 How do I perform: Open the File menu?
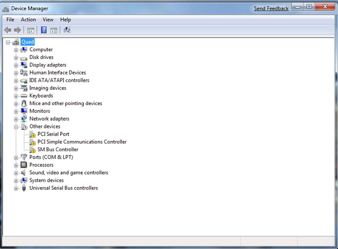[x=10, y=19]
